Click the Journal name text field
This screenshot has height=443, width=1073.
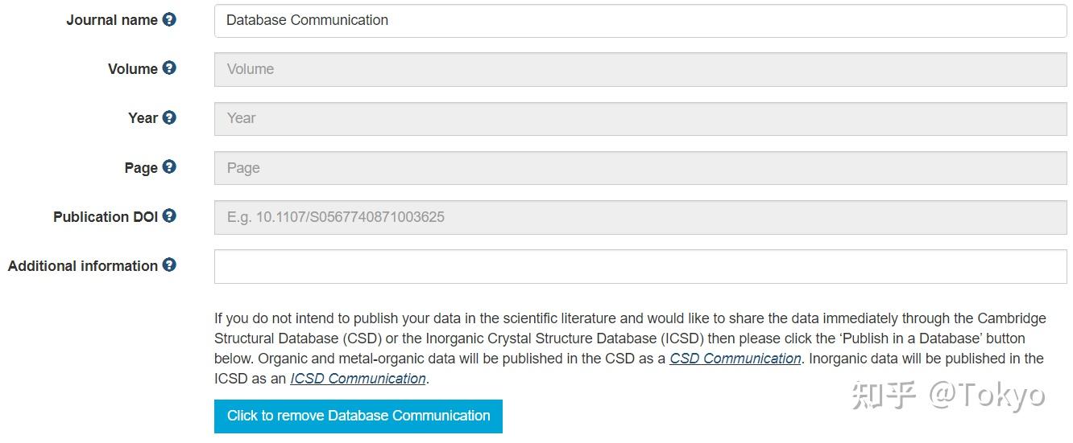(640, 21)
